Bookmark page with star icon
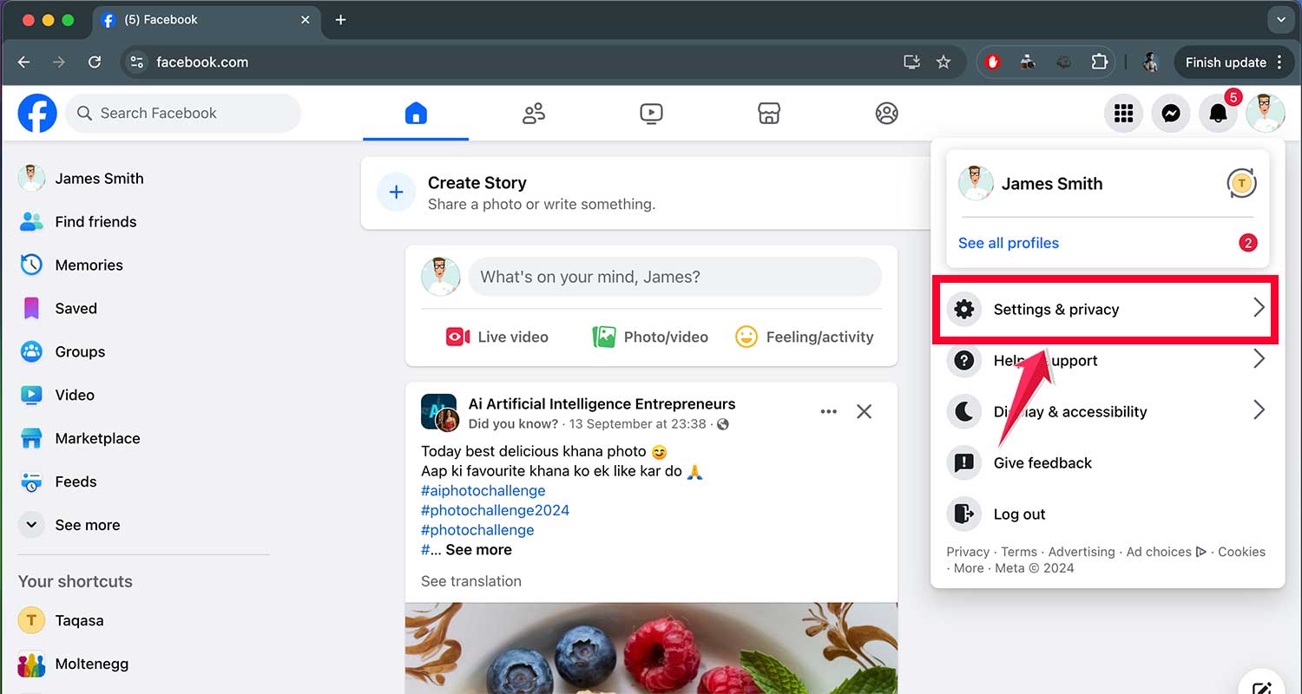Screen dimensions: 1302x694 click(x=944, y=62)
